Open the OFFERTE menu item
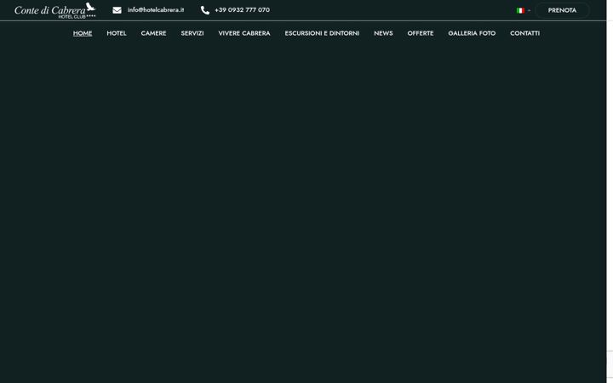 pyautogui.click(x=421, y=33)
